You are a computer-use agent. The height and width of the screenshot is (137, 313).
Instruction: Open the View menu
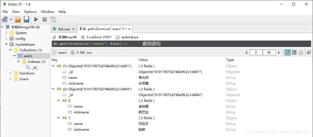[x=16, y=12]
